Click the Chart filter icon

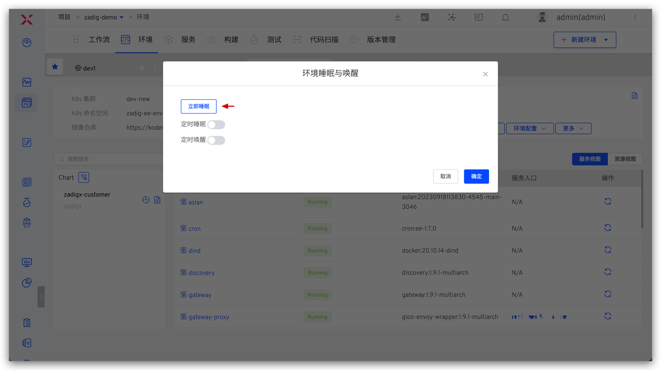tap(84, 177)
